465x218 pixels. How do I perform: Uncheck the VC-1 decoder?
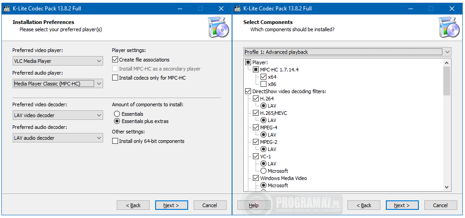point(256,156)
